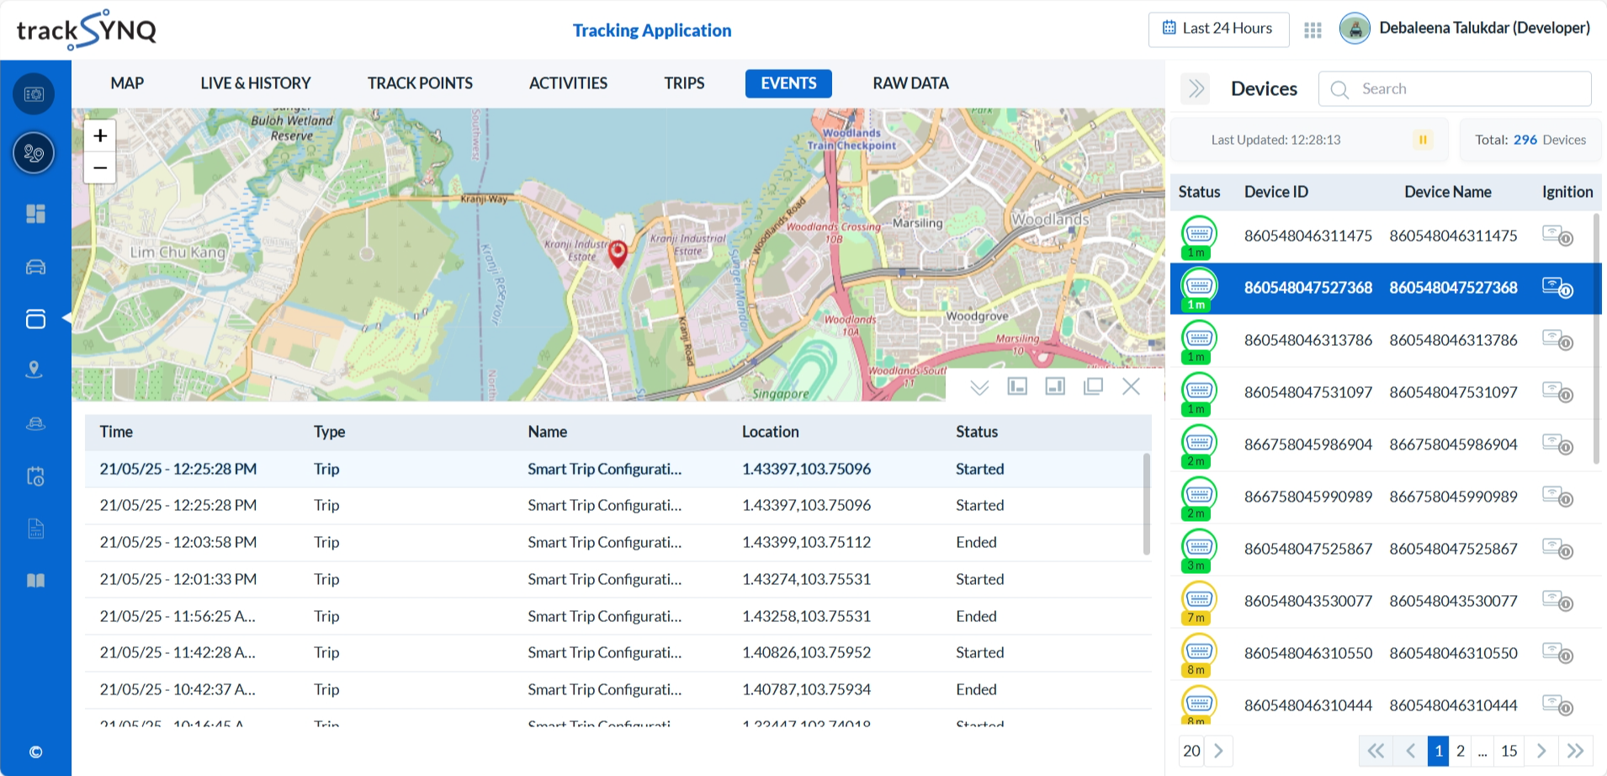1607x776 pixels.
Task: Open the Last 24 Hours time range selector
Action: [1218, 29]
